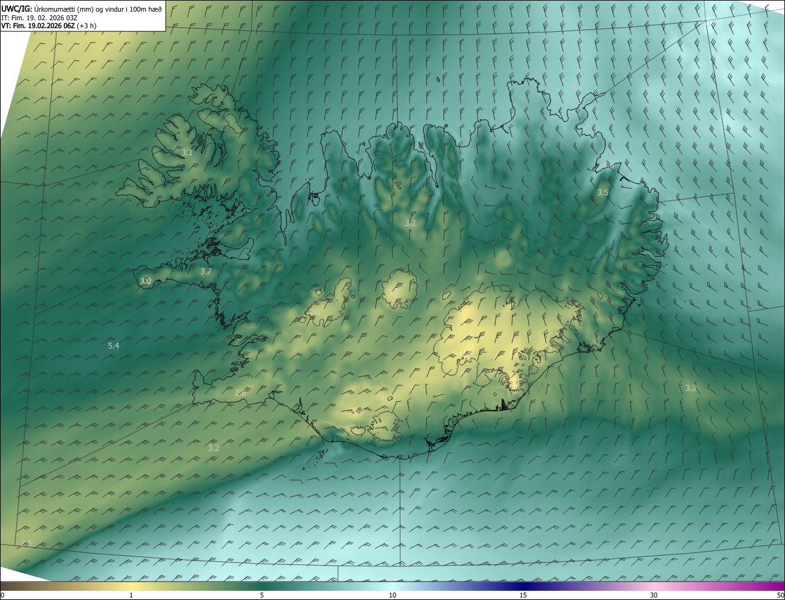This screenshot has width=785, height=600.
Task: Select the VT: Fim. 19.02.2026 06Z (+3 h) line
Action: tap(48, 26)
